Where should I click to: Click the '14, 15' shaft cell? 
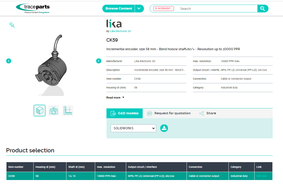click(80, 176)
